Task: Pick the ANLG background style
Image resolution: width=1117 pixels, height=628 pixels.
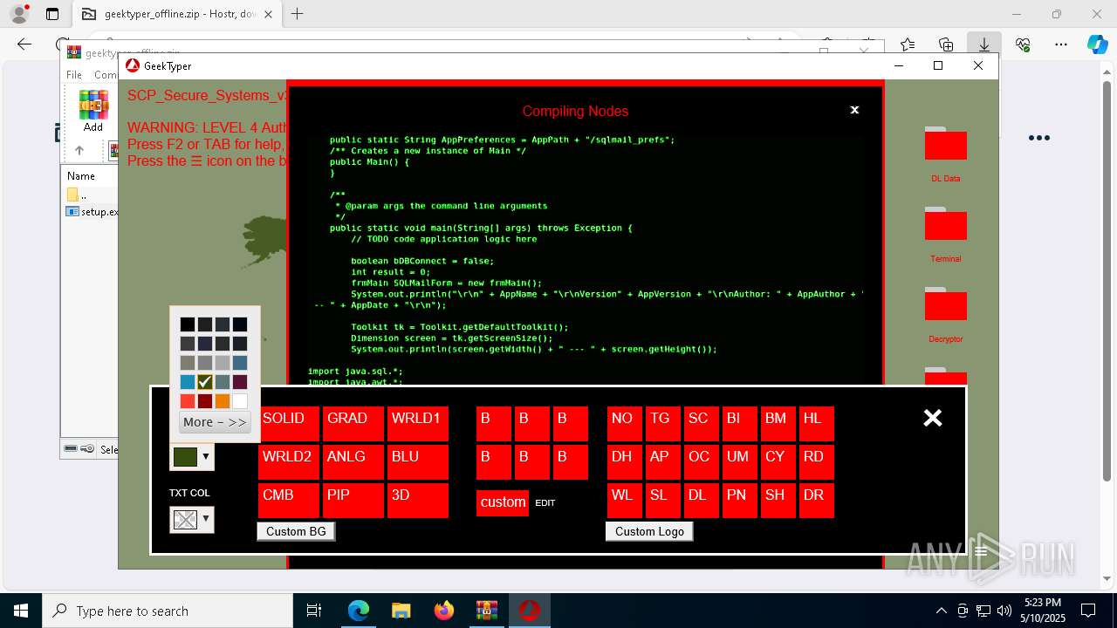Action: [x=353, y=461]
